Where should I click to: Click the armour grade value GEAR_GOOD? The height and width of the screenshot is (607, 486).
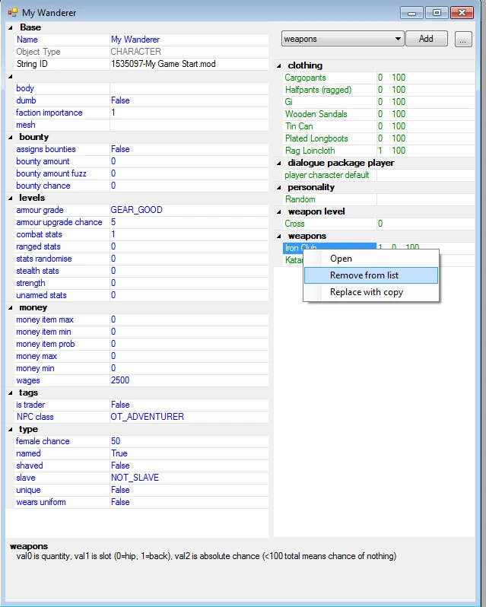189,210
